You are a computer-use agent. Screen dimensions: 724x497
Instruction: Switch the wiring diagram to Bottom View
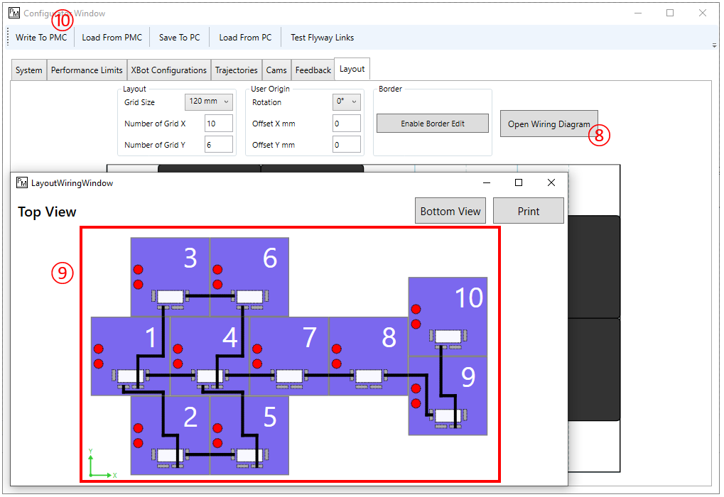click(450, 210)
